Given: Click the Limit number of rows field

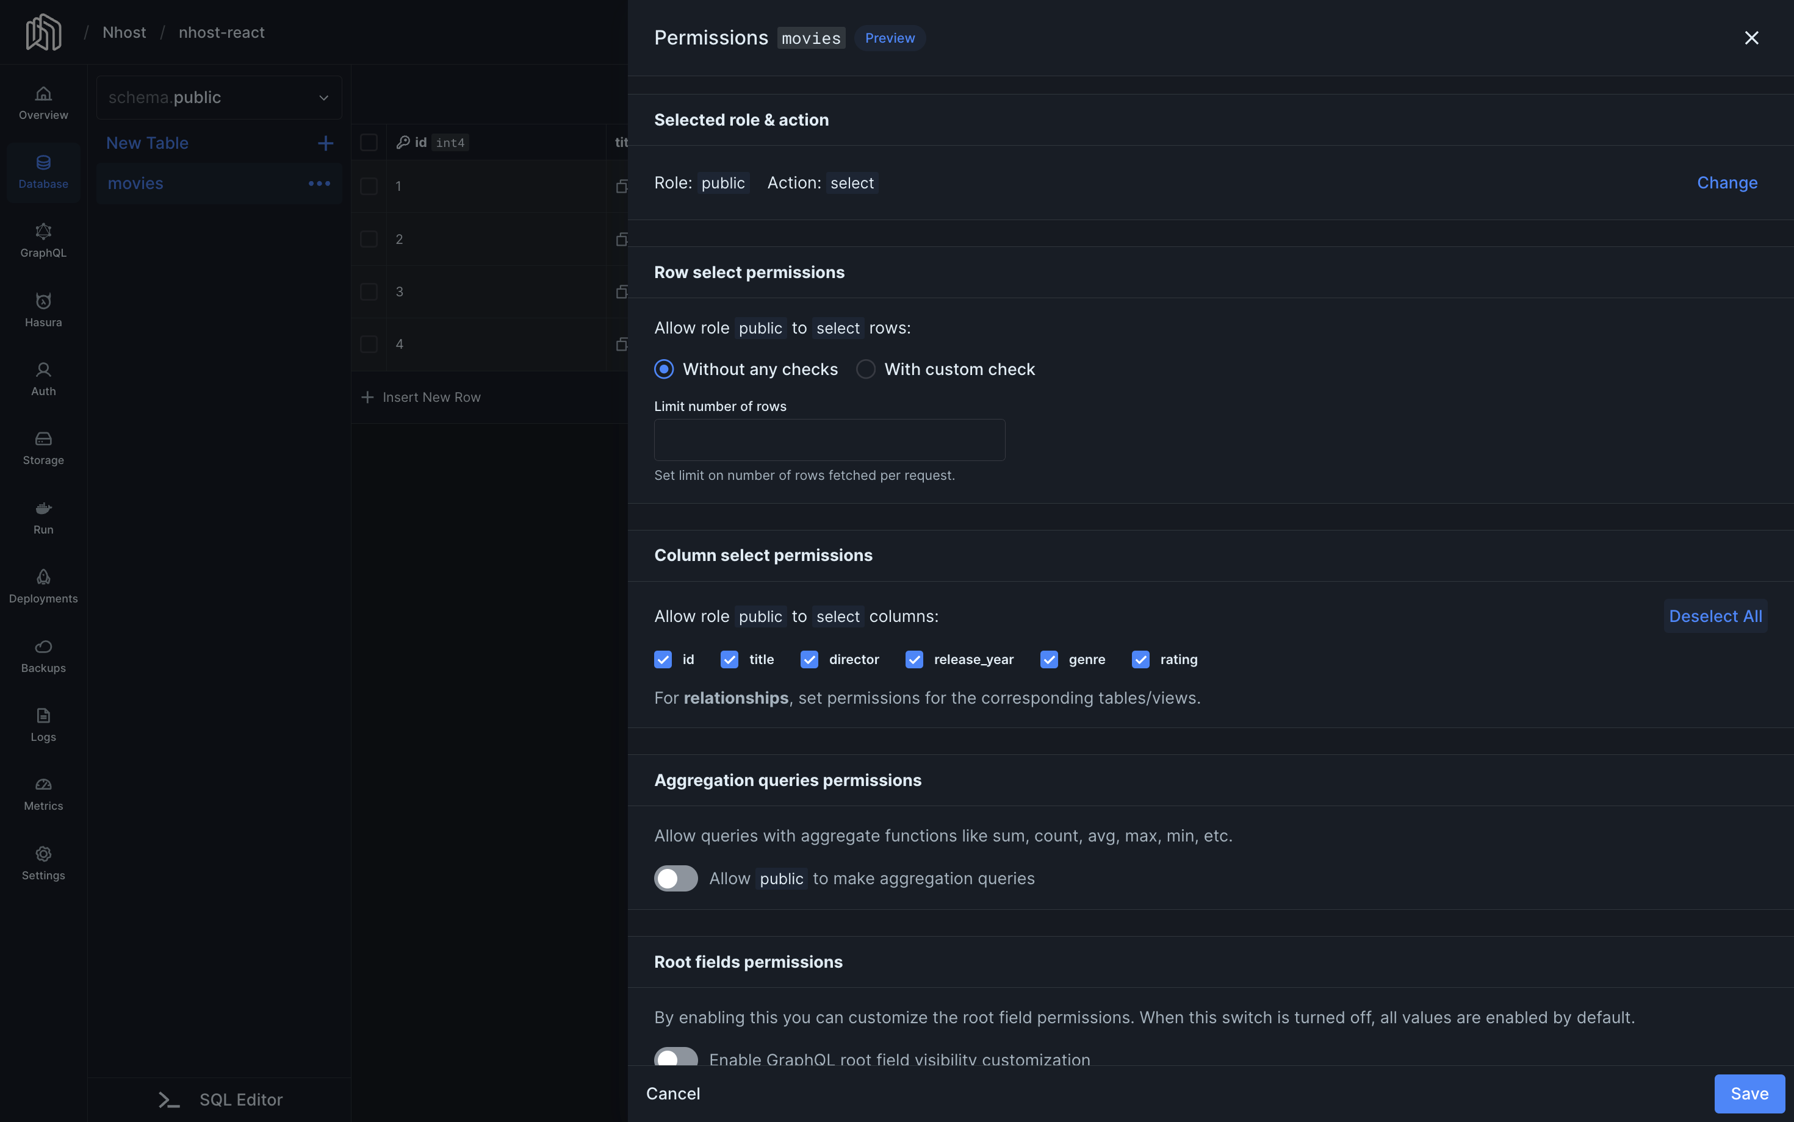Looking at the screenshot, I should coord(829,440).
